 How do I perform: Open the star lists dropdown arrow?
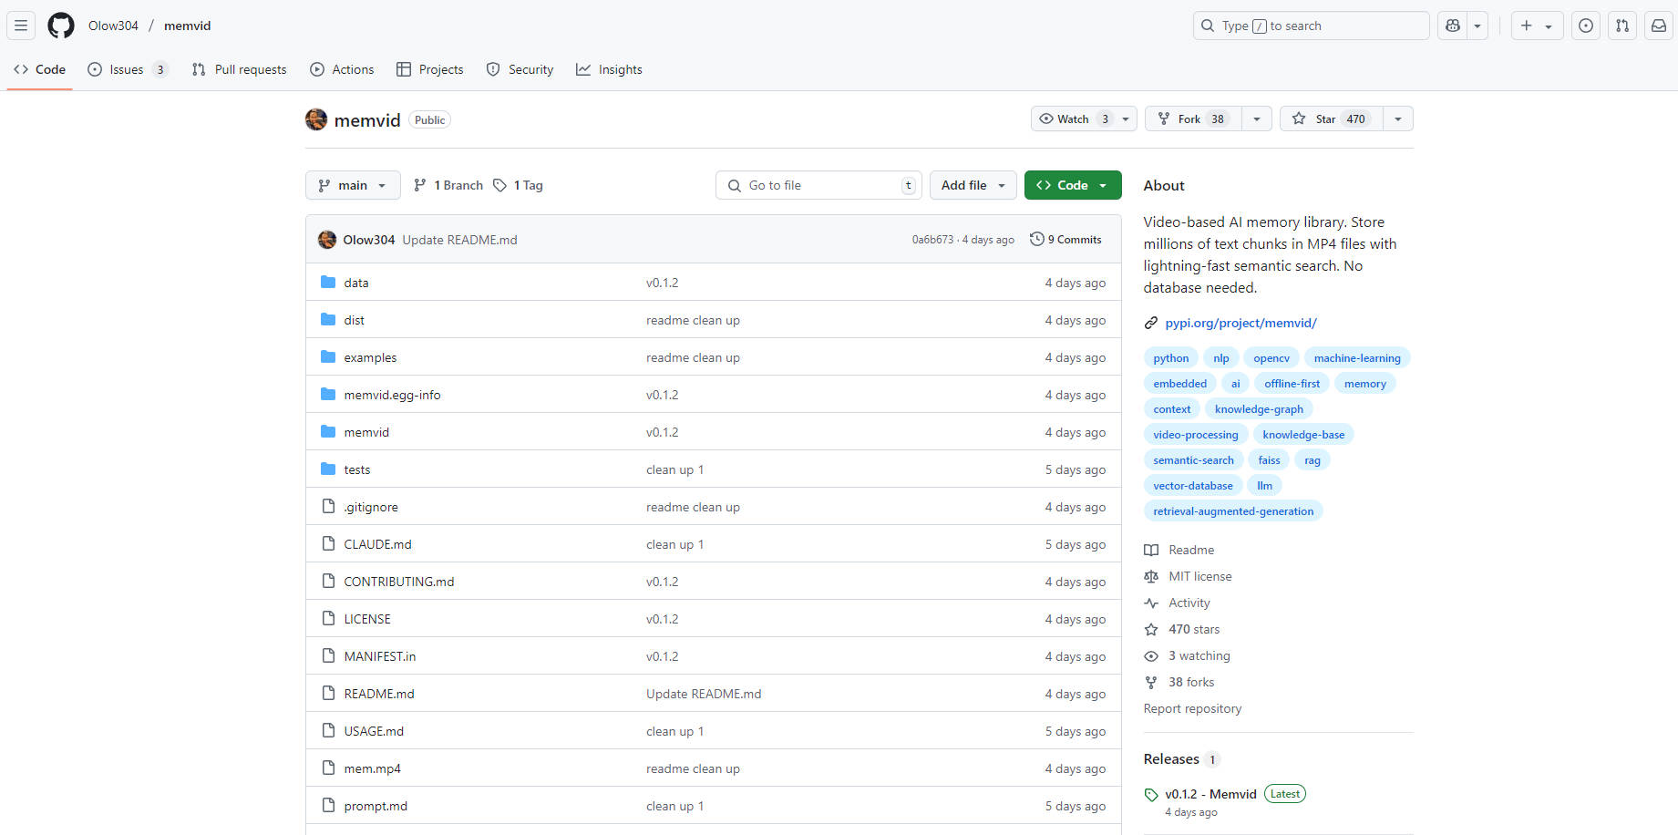tap(1397, 119)
